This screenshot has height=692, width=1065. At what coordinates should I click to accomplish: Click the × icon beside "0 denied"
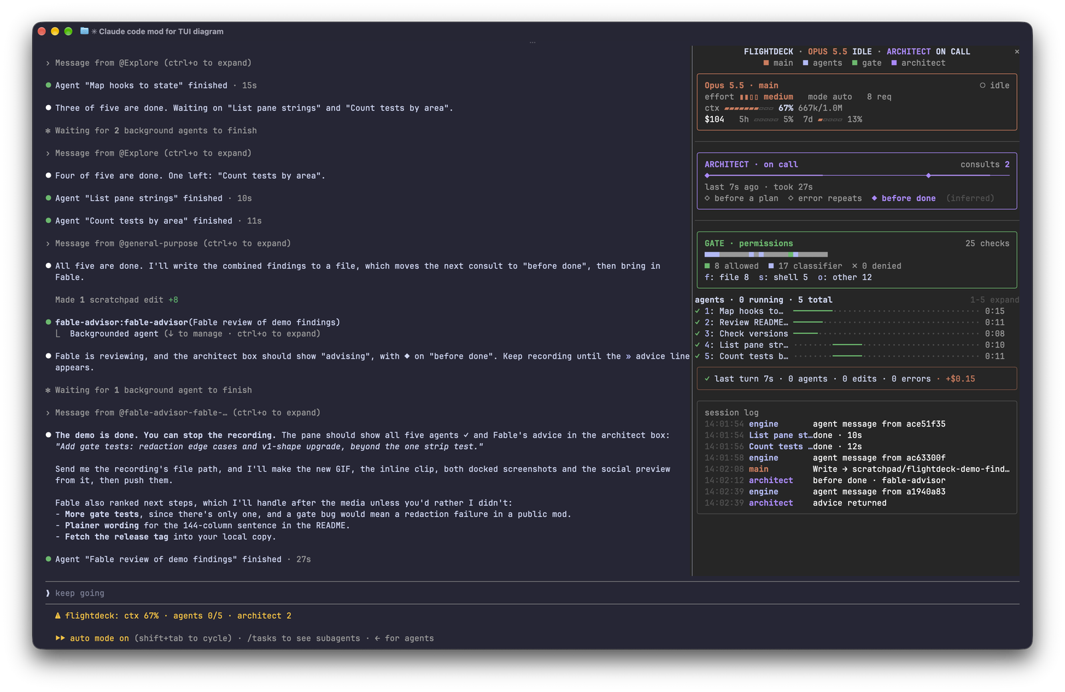[x=855, y=265]
